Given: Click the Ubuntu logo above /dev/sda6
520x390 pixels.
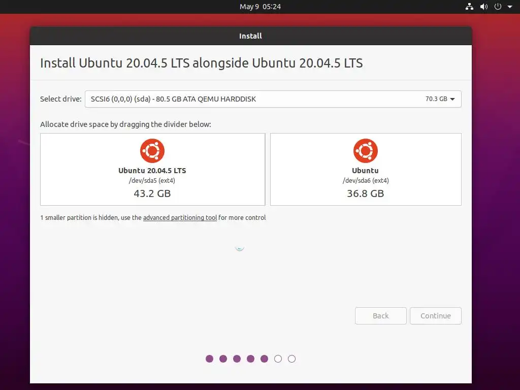Looking at the screenshot, I should click(366, 150).
